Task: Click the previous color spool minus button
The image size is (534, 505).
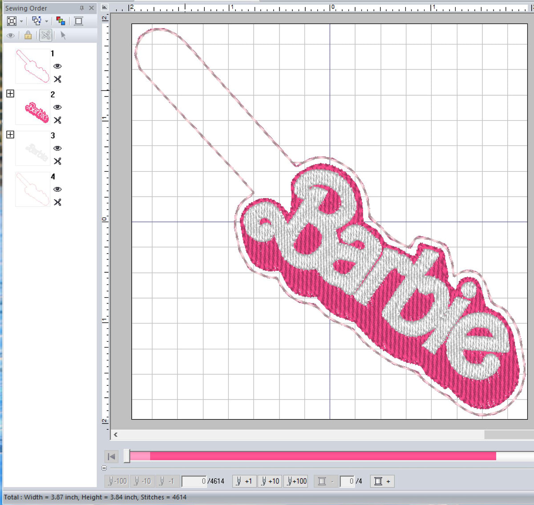Action: click(325, 481)
